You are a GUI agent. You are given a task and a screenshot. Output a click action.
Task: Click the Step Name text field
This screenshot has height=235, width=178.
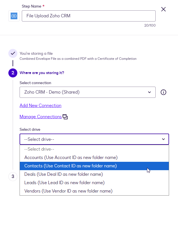pos(89,16)
